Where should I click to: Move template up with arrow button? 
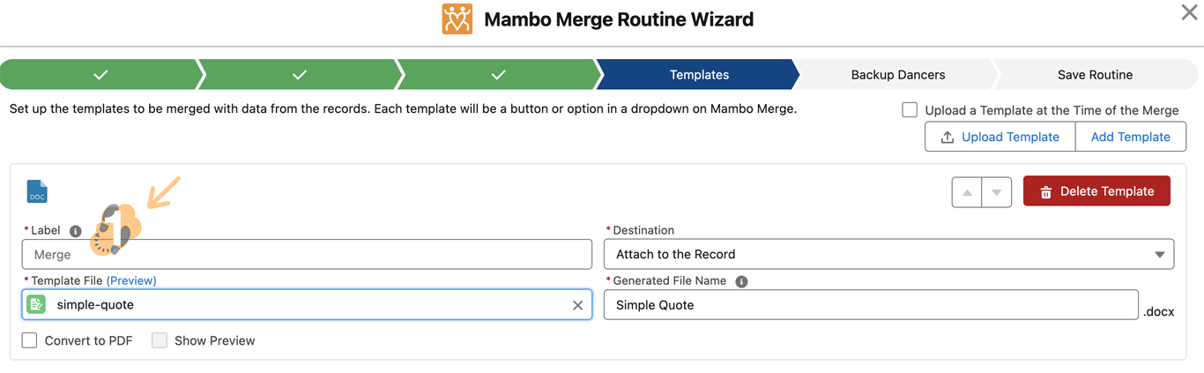pos(967,192)
